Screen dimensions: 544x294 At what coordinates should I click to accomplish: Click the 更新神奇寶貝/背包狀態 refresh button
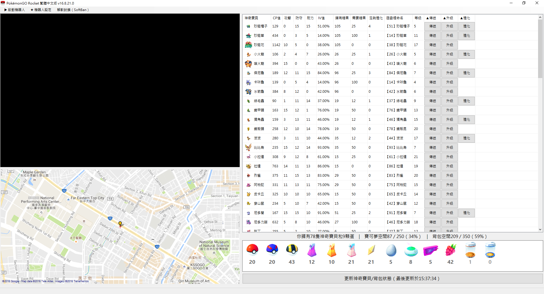392,278
